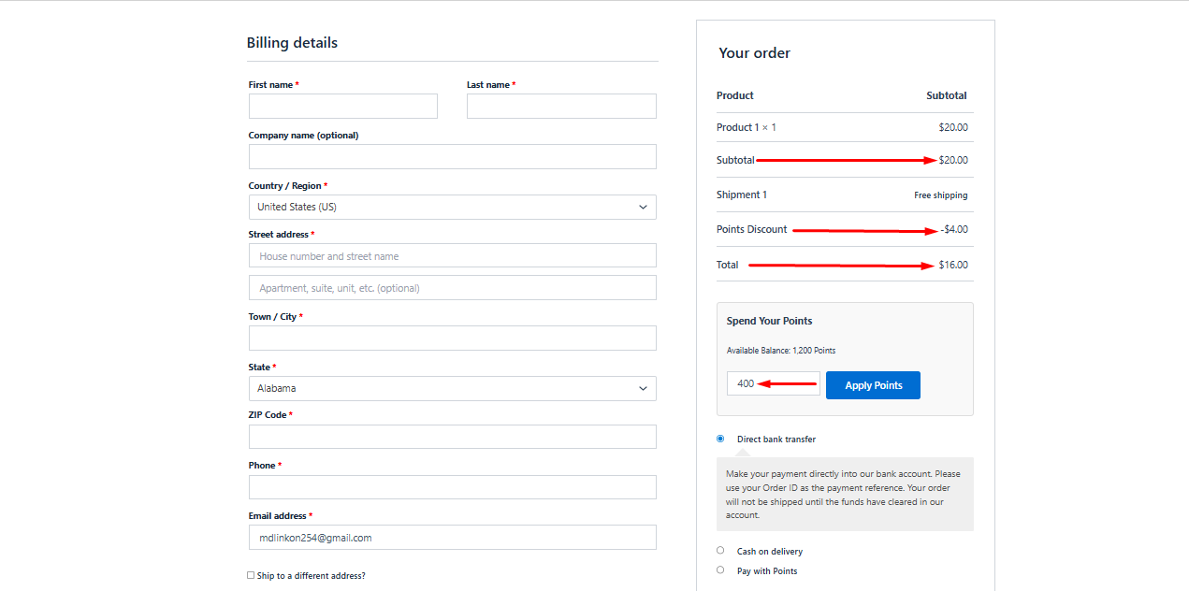The height and width of the screenshot is (591, 1189).
Task: Click the Apartment, suite, unit field
Action: 453,287
